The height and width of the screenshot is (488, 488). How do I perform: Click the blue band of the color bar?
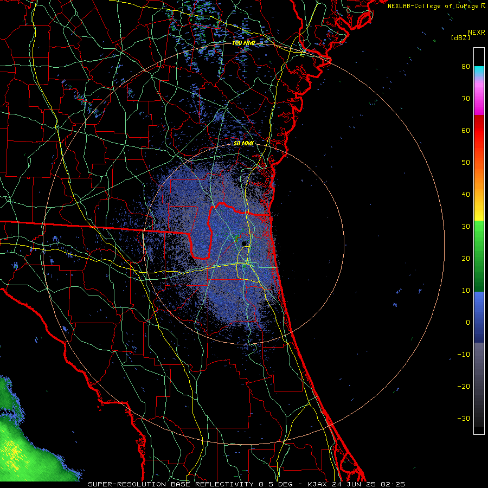point(479,317)
